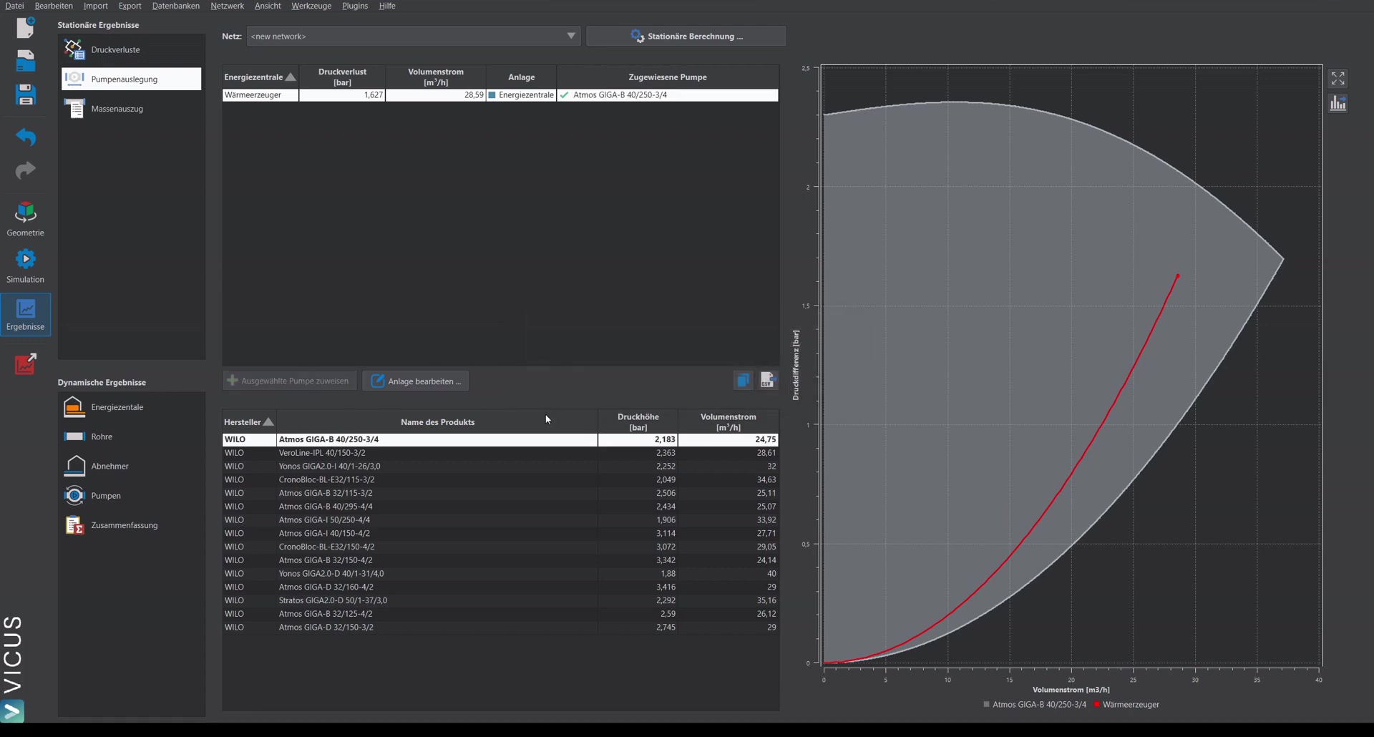Open the Ansicht menu
This screenshot has width=1374, height=737.
(x=268, y=6)
